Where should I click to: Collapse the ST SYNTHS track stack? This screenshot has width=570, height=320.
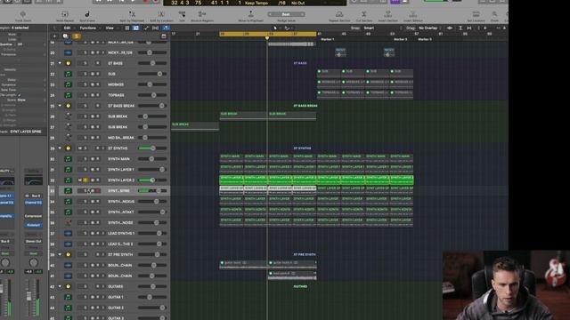[60, 148]
